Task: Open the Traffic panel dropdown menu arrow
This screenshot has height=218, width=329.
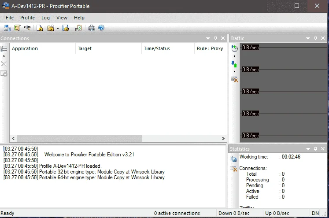Action: click(x=308, y=38)
